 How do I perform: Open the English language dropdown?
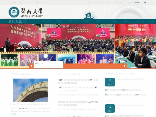click(x=137, y=2)
